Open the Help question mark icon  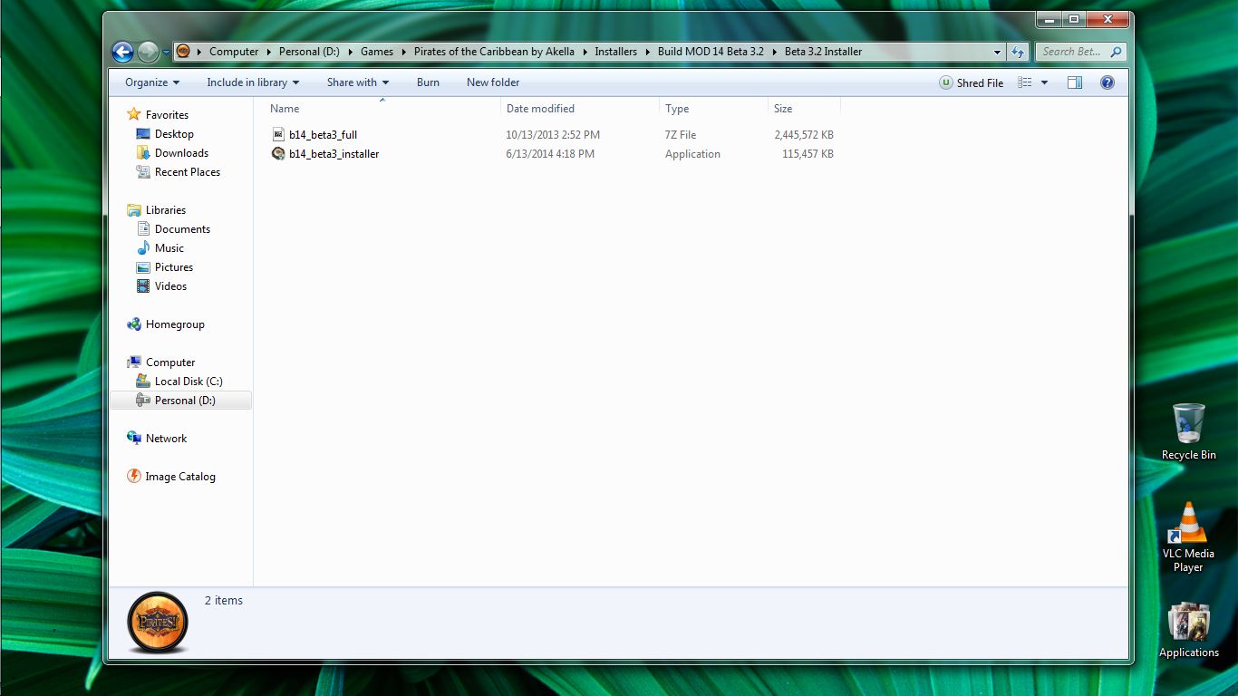(1107, 82)
